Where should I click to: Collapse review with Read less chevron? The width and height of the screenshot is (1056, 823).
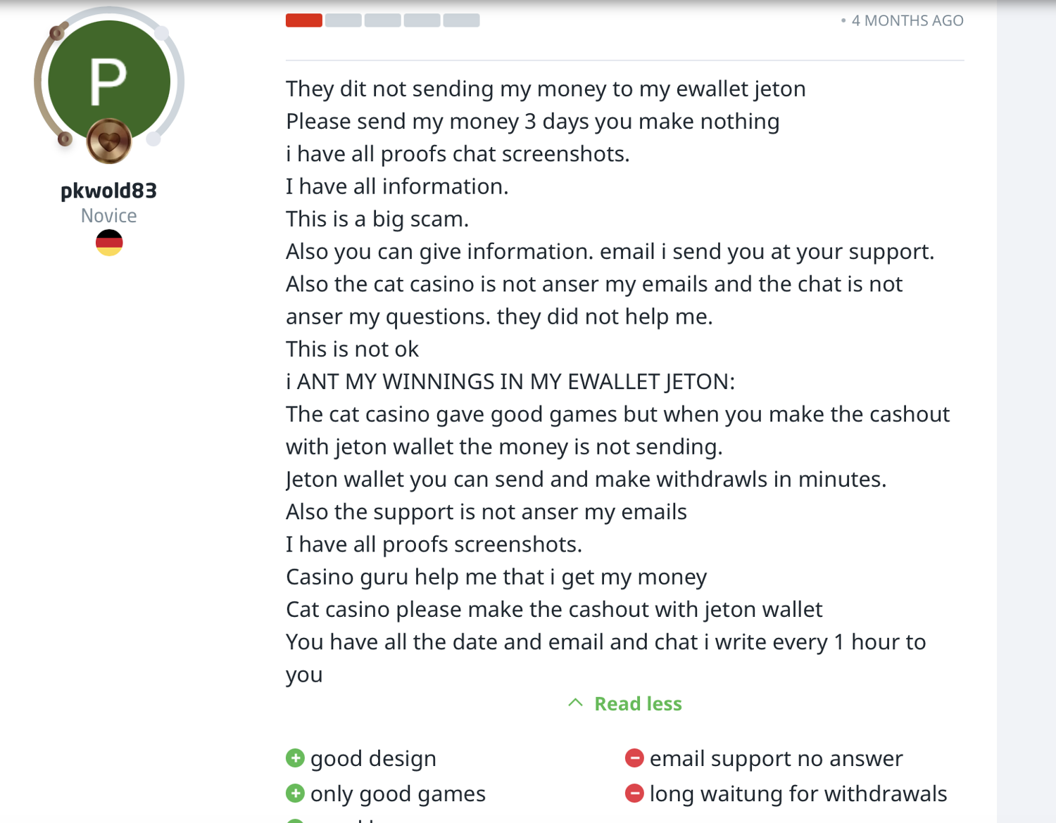pyautogui.click(x=575, y=703)
